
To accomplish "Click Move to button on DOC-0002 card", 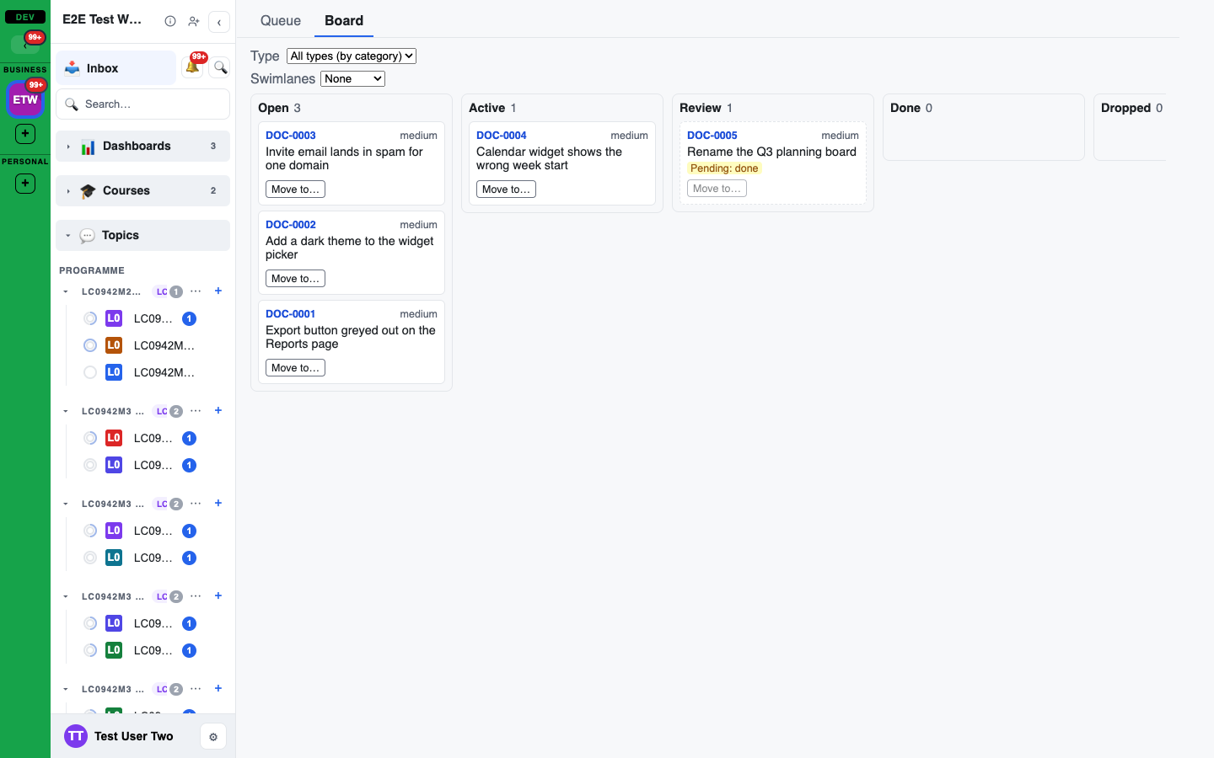I will [295, 279].
